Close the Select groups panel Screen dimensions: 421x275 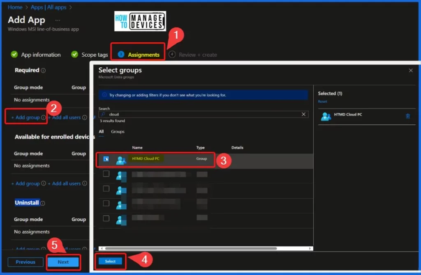point(411,70)
